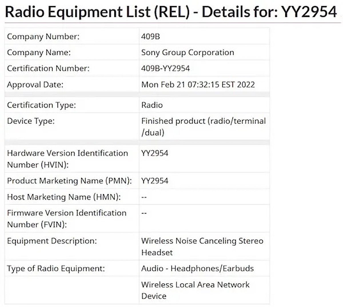
Task: Select the 'Certification Number:' label
Action: 48,69
